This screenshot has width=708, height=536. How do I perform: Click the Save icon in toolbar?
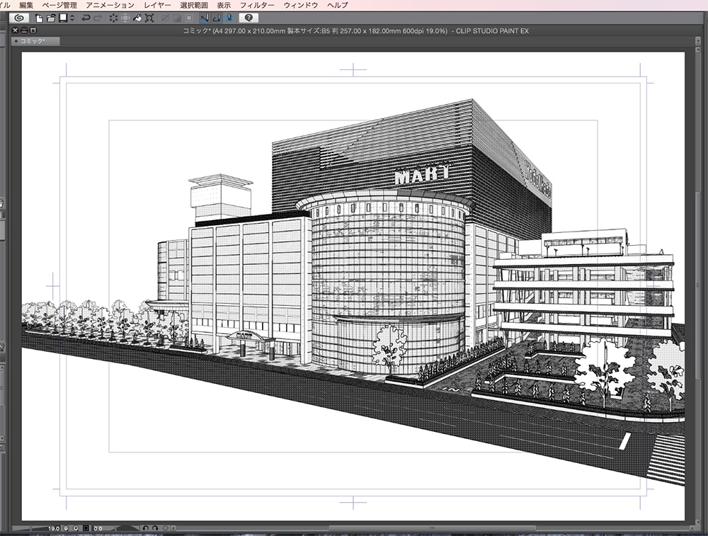[x=62, y=17]
